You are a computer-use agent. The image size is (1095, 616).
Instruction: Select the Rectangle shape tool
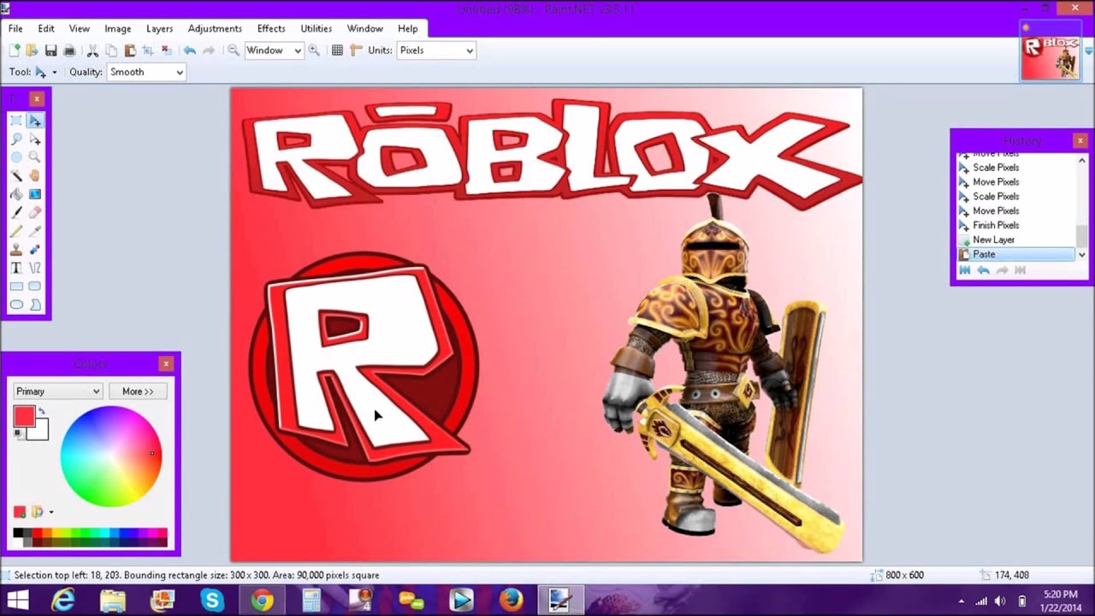16,287
